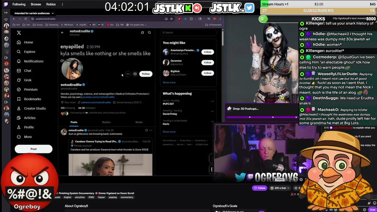Viewport: 377px width, 212px height.
Task: Switch to the Posts tab
Action: (x=74, y=122)
